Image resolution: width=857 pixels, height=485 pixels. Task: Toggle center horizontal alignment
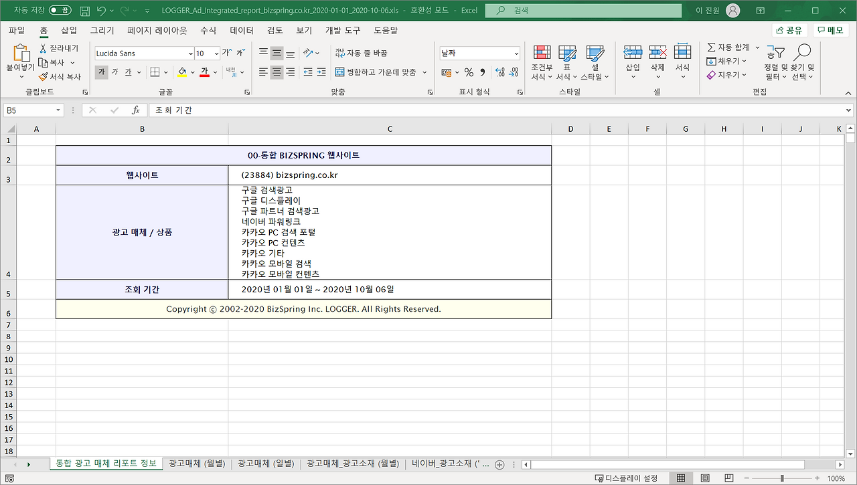277,72
